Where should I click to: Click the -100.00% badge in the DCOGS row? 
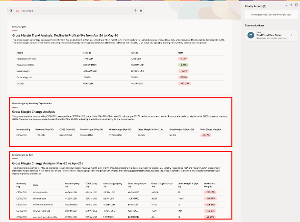(184, 84)
